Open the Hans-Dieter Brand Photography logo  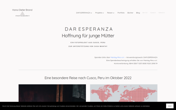(22, 13)
